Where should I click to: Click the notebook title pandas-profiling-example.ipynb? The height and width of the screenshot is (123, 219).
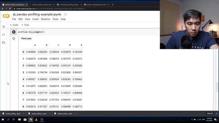(x=39, y=14)
